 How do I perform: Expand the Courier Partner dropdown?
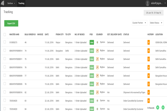click(139, 23)
